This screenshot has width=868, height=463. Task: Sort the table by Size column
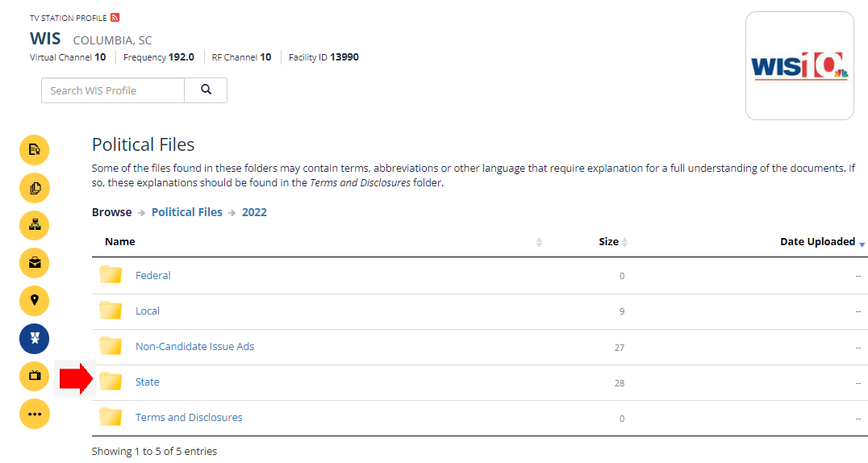[609, 242]
